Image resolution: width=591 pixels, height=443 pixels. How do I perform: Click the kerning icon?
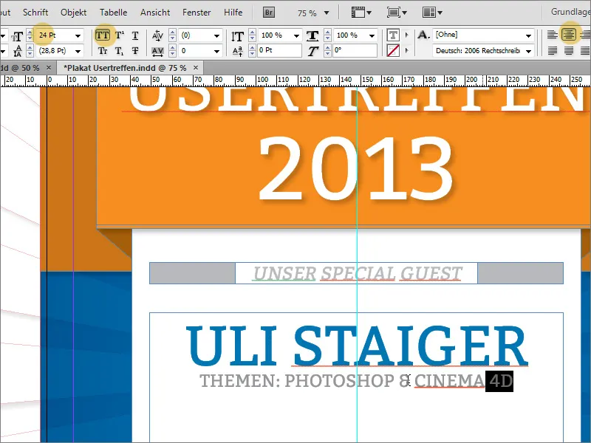[x=157, y=35]
